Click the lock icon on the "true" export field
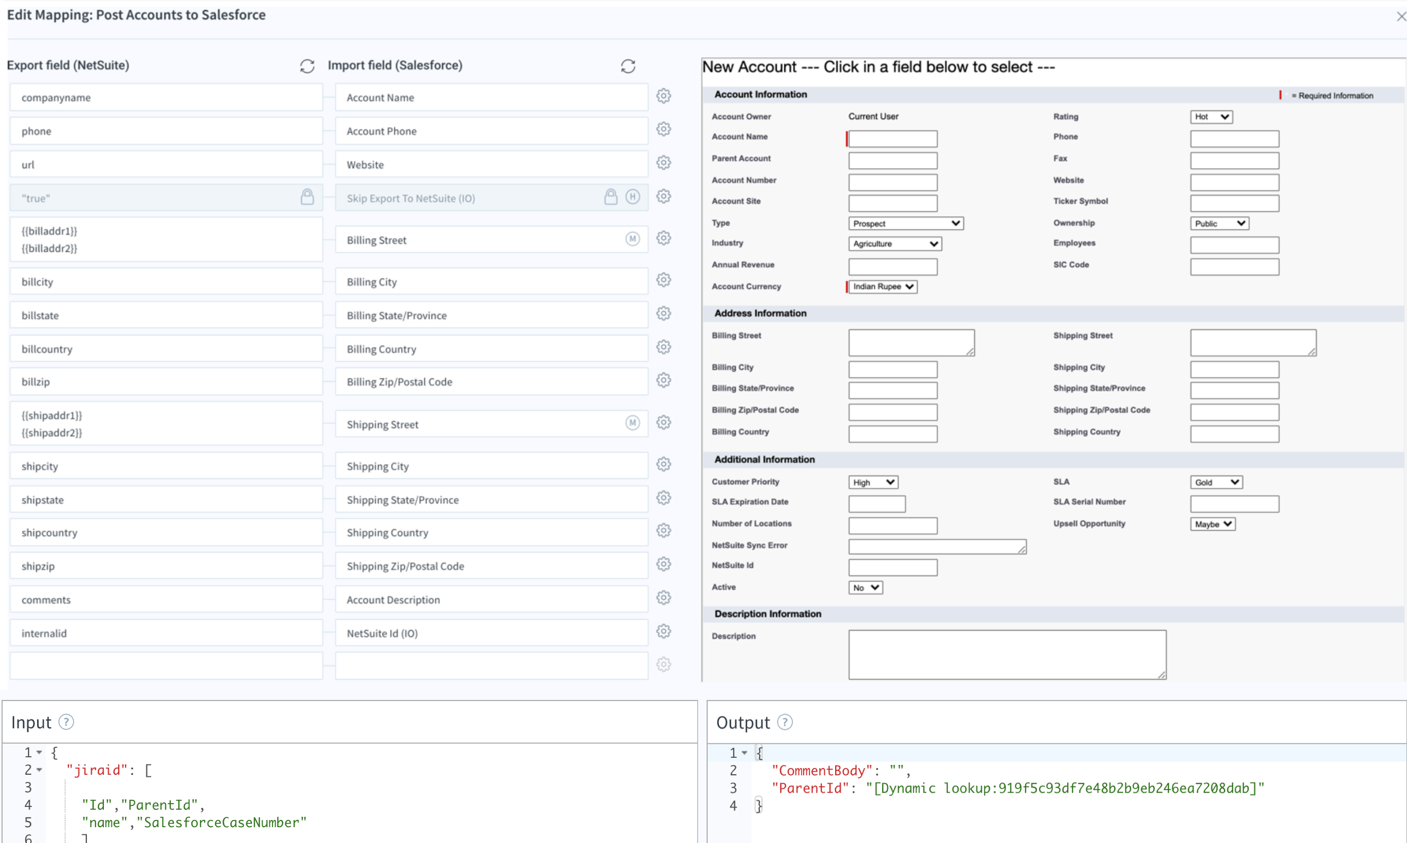This screenshot has width=1407, height=843. [x=307, y=197]
